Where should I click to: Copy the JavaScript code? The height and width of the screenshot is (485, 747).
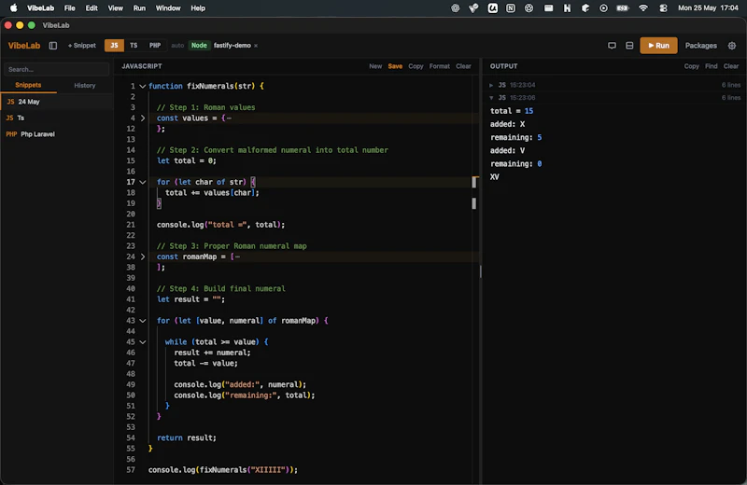(x=416, y=66)
